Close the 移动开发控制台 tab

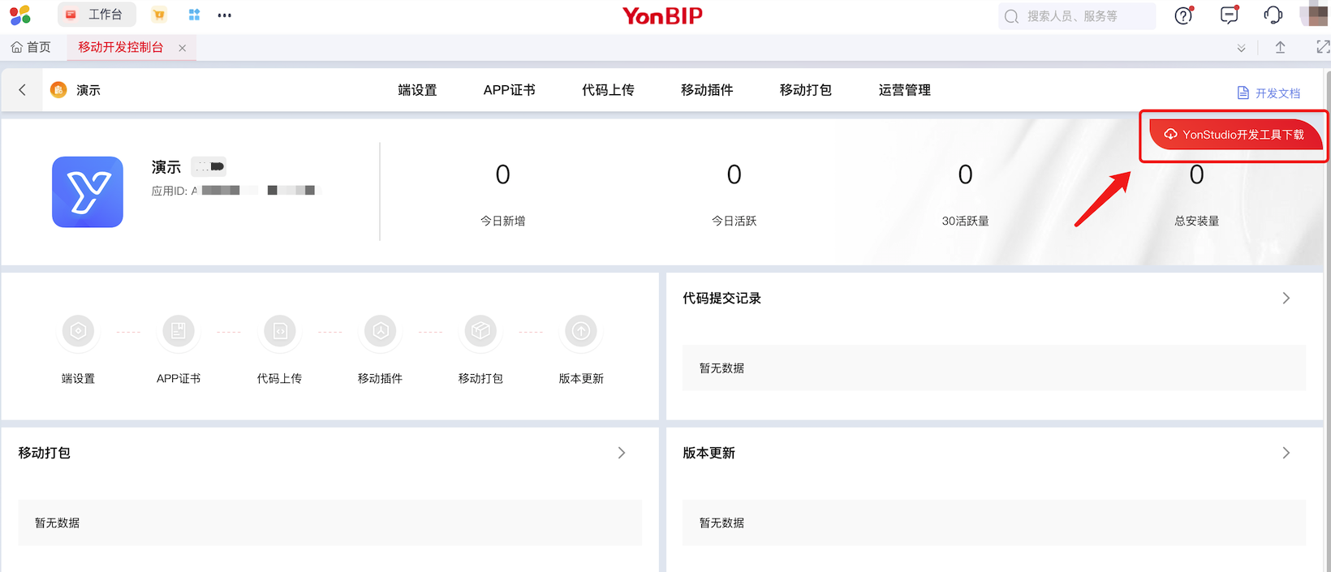(x=183, y=48)
